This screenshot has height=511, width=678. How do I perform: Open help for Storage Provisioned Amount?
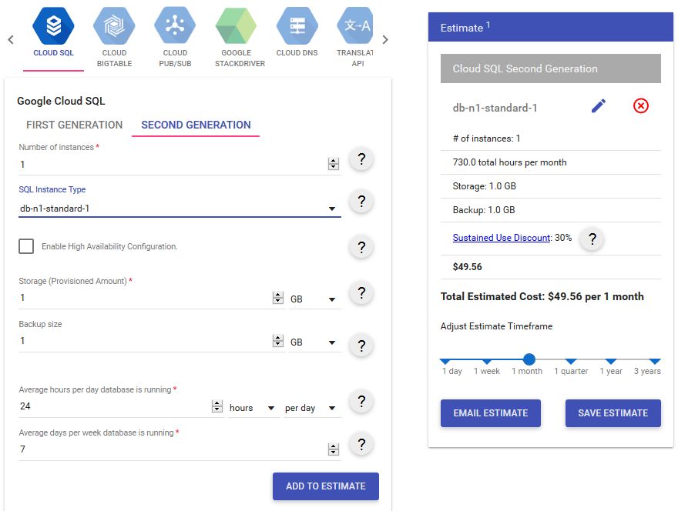click(x=361, y=293)
